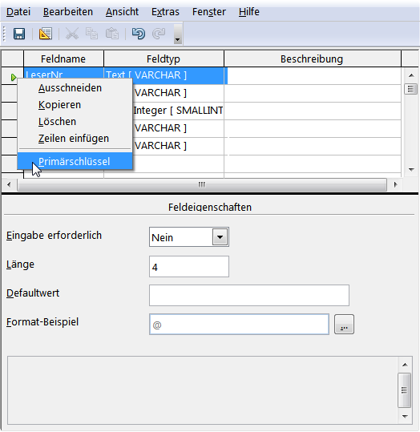
Task: Click the Copy icon in toolbar
Action: [91, 34]
